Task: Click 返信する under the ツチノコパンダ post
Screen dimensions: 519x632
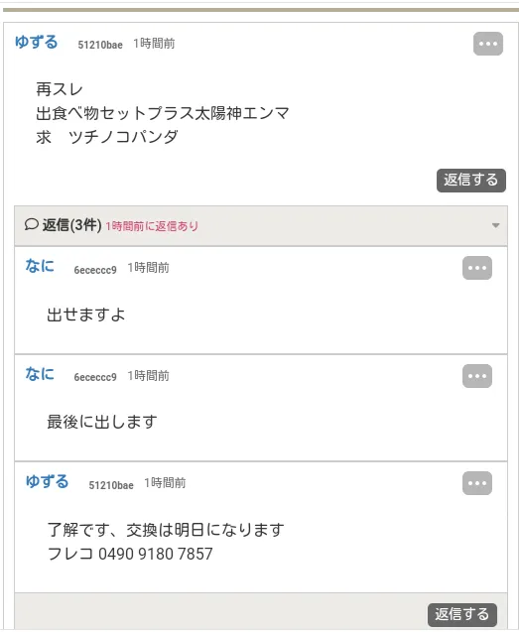Action: 471,181
